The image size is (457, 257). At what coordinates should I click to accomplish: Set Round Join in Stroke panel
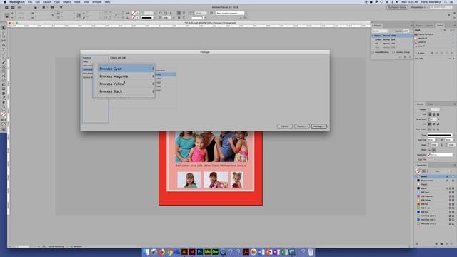coord(433,124)
